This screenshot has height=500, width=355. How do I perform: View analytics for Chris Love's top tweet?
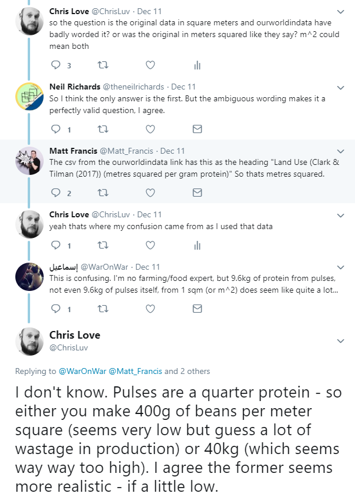point(198,65)
